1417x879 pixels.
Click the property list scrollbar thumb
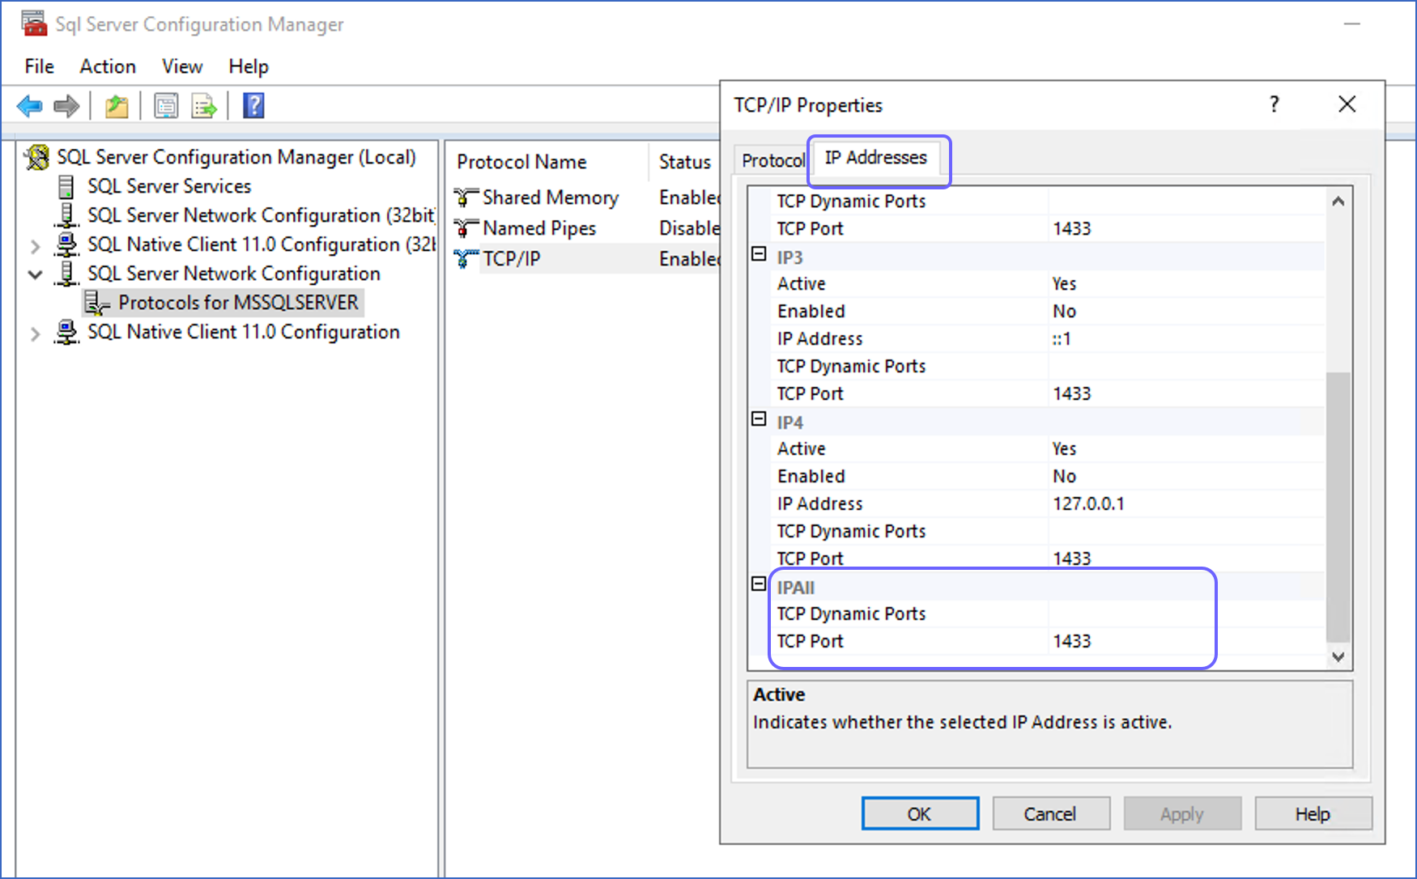point(1338,506)
